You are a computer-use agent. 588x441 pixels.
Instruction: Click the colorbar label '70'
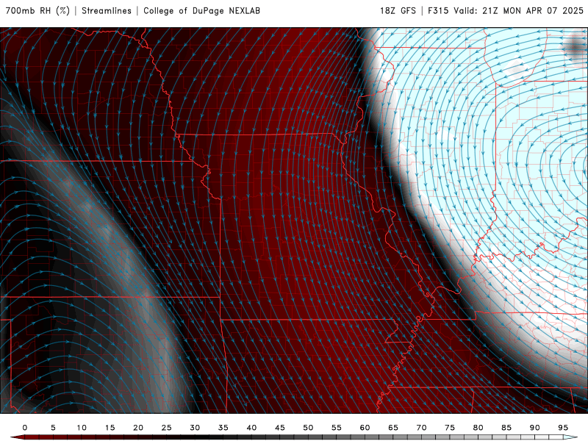point(421,428)
